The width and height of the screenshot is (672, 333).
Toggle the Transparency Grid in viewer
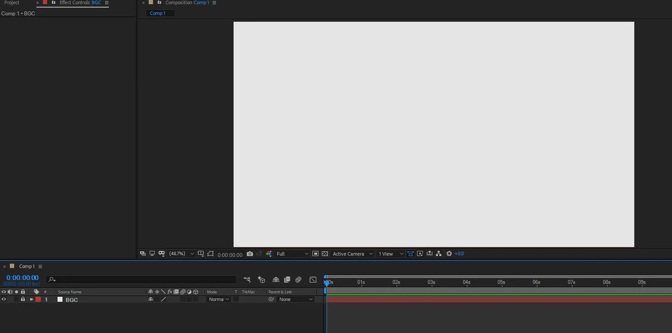(325, 254)
